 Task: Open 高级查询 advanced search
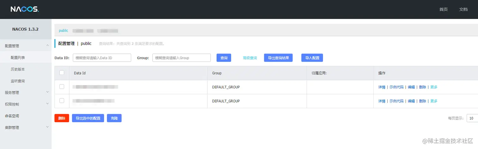click(250, 58)
